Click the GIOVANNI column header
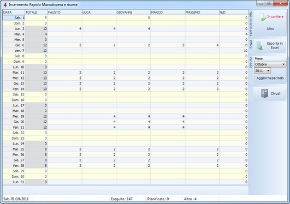 coord(133,13)
